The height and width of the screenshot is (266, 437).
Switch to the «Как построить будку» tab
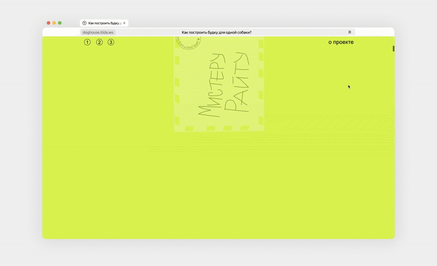click(x=104, y=23)
